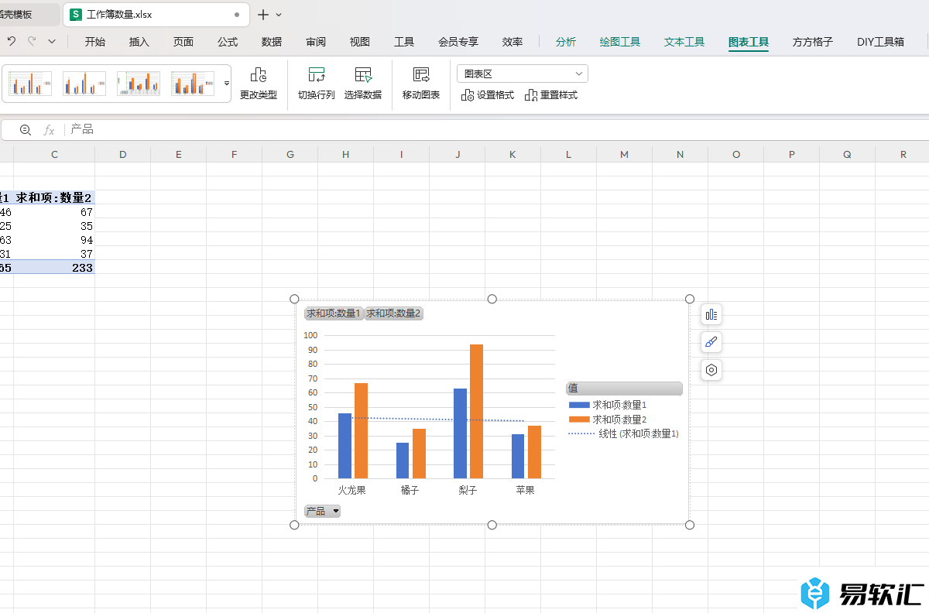
Task: Select column header H
Action: coord(346,155)
